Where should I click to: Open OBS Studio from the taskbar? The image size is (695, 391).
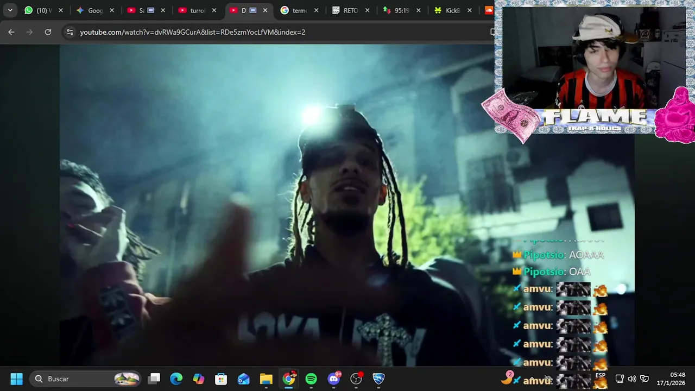pos(356,379)
